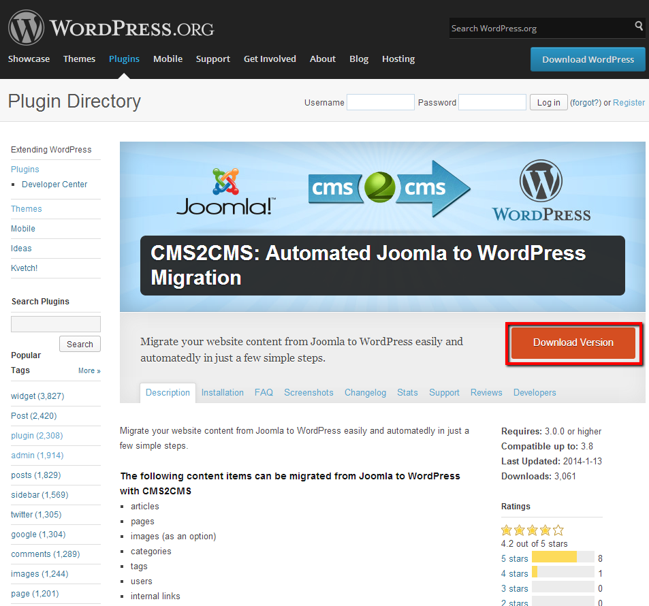Visit the About page
This screenshot has height=606, width=649.
coord(323,59)
